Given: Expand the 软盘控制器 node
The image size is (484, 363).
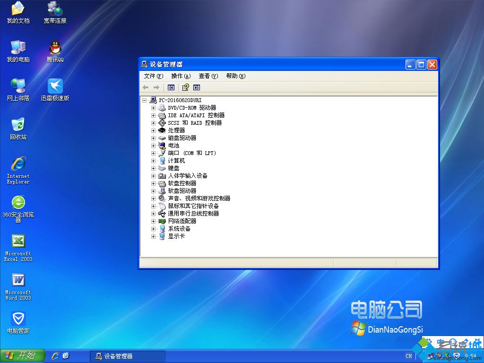Looking at the screenshot, I should 153,184.
